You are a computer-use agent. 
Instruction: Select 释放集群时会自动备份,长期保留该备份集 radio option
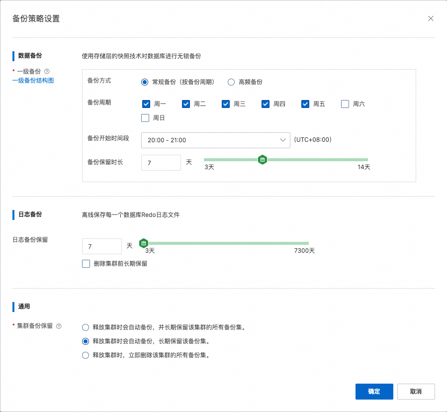click(85, 341)
